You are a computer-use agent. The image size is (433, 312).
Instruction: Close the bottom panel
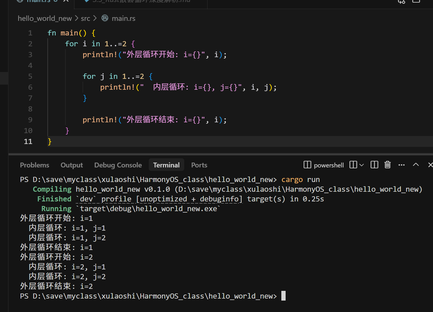click(430, 165)
